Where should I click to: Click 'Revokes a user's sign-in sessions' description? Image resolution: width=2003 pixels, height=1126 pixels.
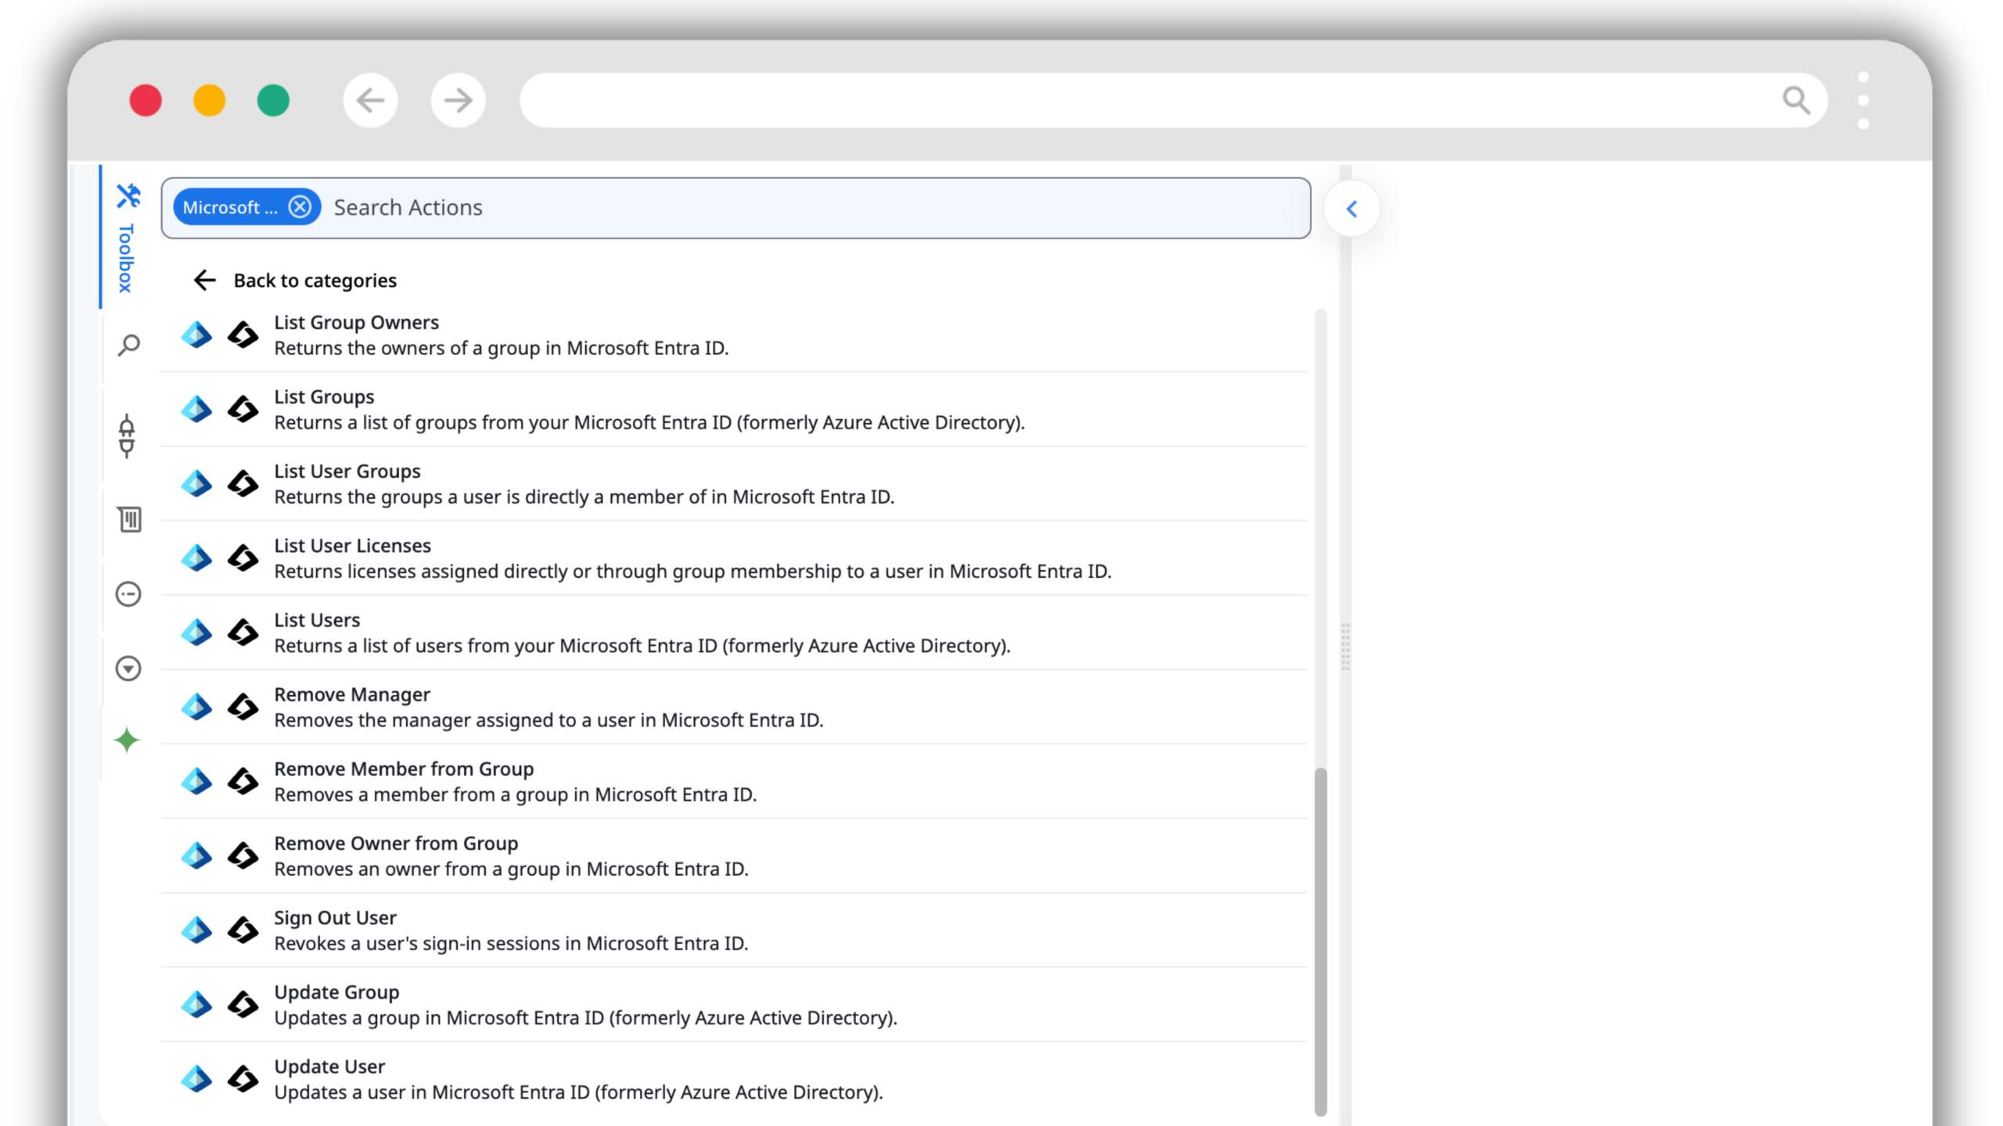point(511,943)
